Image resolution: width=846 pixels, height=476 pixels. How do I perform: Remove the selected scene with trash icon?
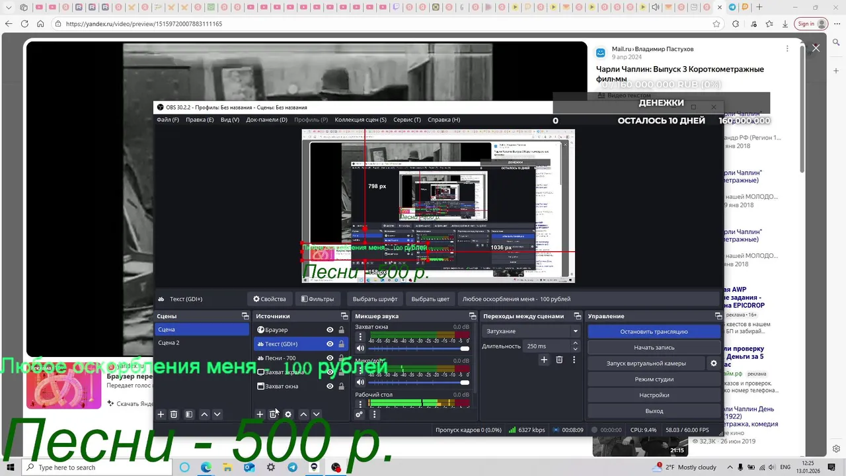(174, 415)
